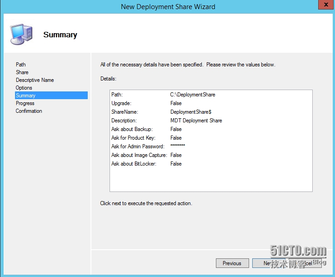This screenshot has height=277, width=335.
Task: Click 'Click next to execute' instruction text
Action: (146, 203)
